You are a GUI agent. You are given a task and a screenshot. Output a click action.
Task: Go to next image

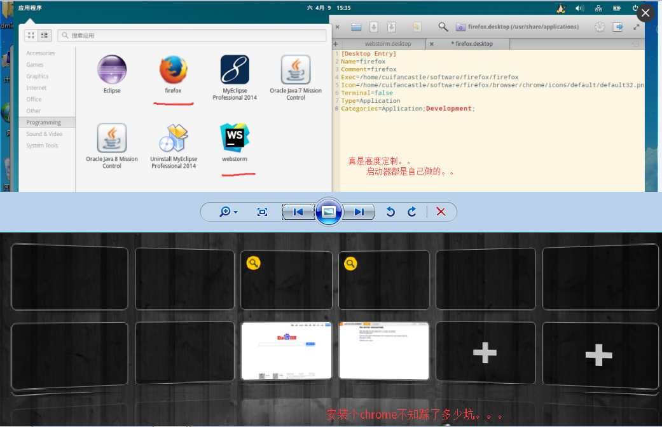[x=359, y=212]
